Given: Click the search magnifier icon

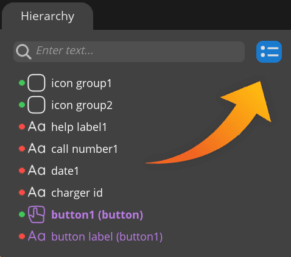Looking at the screenshot, I should coord(24,52).
